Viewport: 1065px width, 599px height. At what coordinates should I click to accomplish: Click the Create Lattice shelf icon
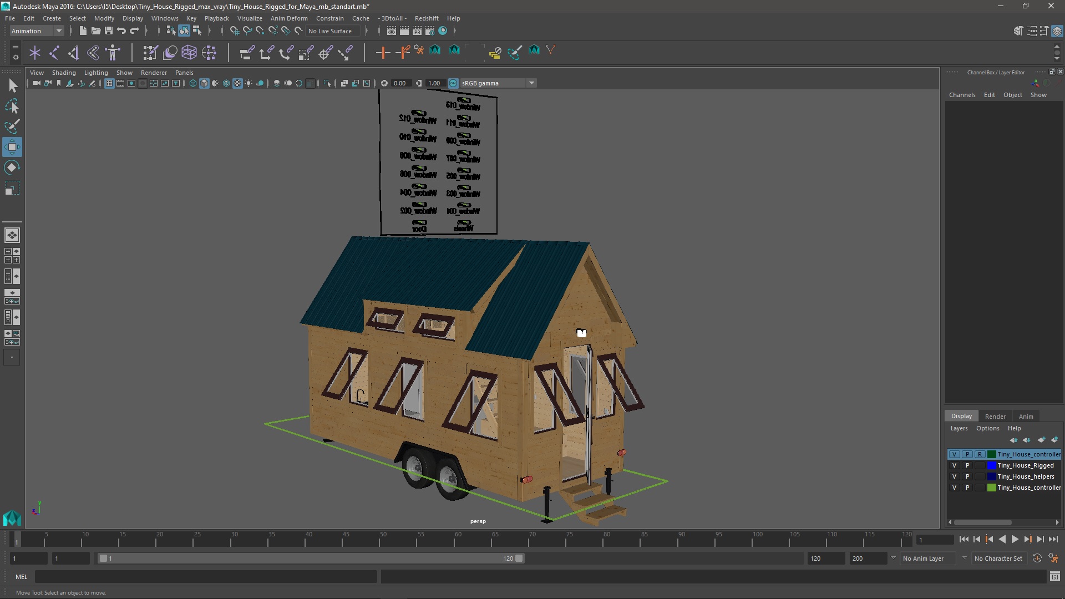(189, 53)
